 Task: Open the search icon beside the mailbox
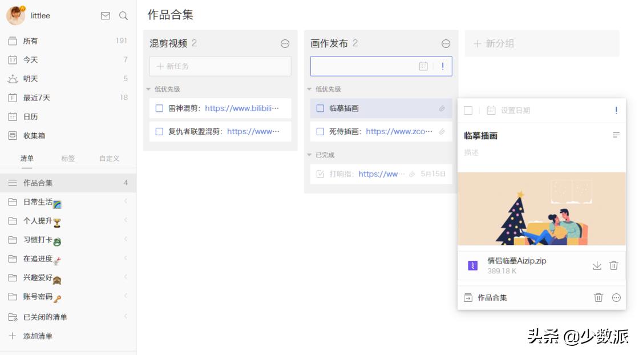[123, 16]
